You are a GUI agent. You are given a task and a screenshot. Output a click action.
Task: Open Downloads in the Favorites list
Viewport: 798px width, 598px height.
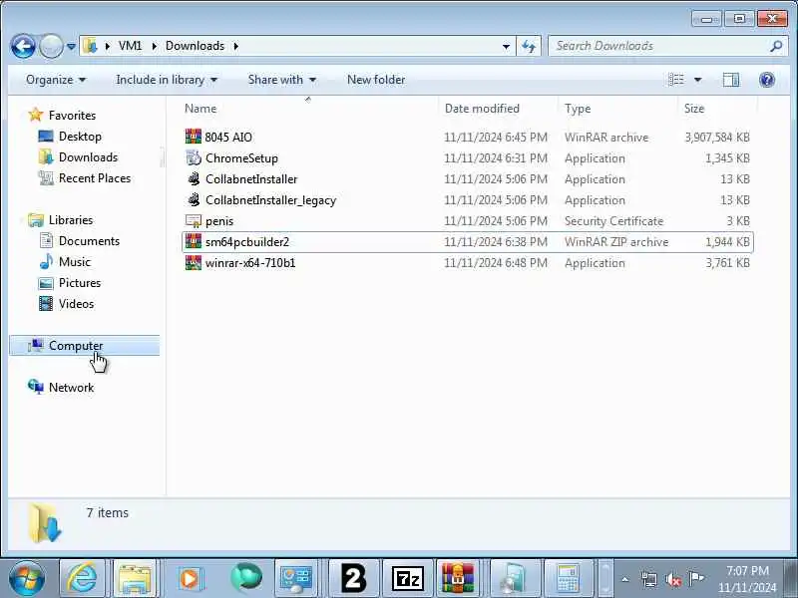tap(88, 157)
